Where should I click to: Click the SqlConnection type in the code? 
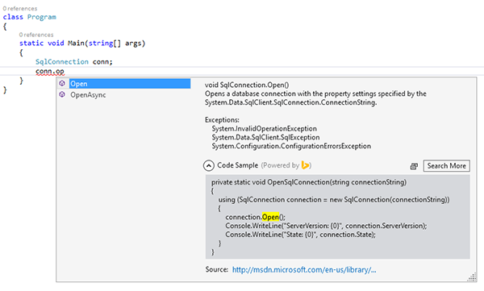[x=62, y=62]
